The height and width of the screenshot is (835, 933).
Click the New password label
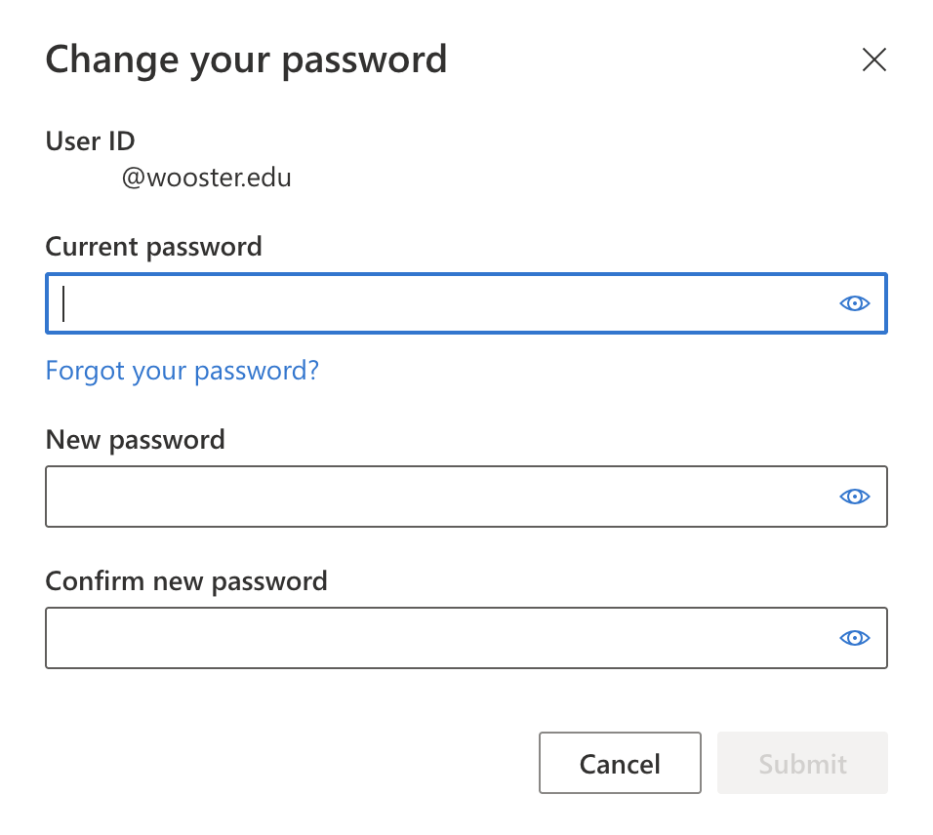[135, 440]
